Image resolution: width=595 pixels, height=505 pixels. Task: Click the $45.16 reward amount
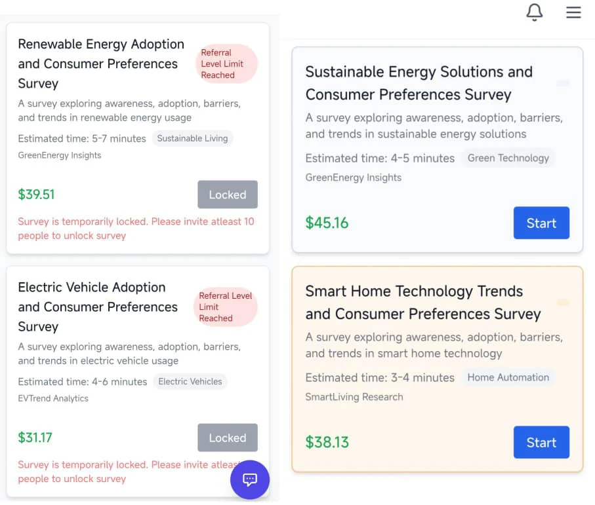327,223
